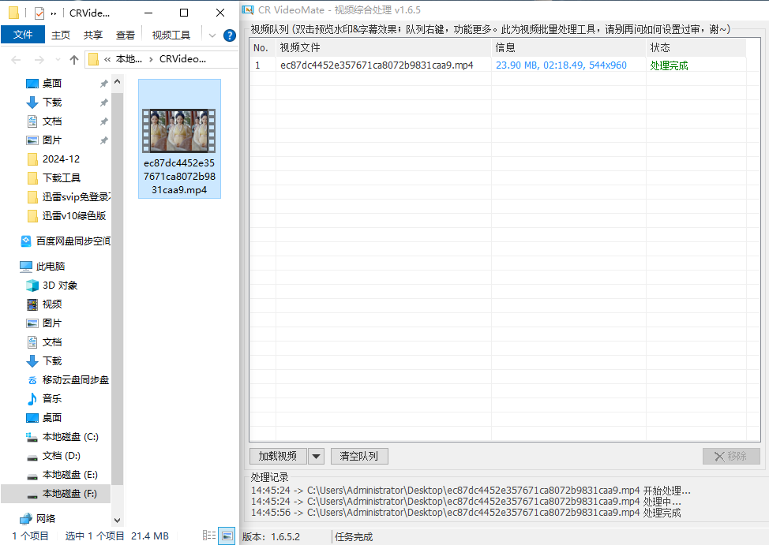Switch Explorer to details view icon
This screenshot has height=545, width=769.
click(209, 536)
